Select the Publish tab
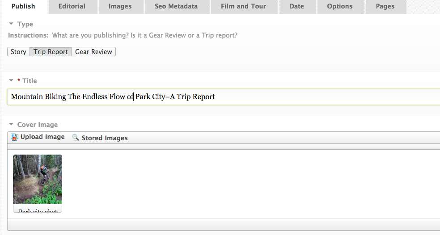 [23, 6]
